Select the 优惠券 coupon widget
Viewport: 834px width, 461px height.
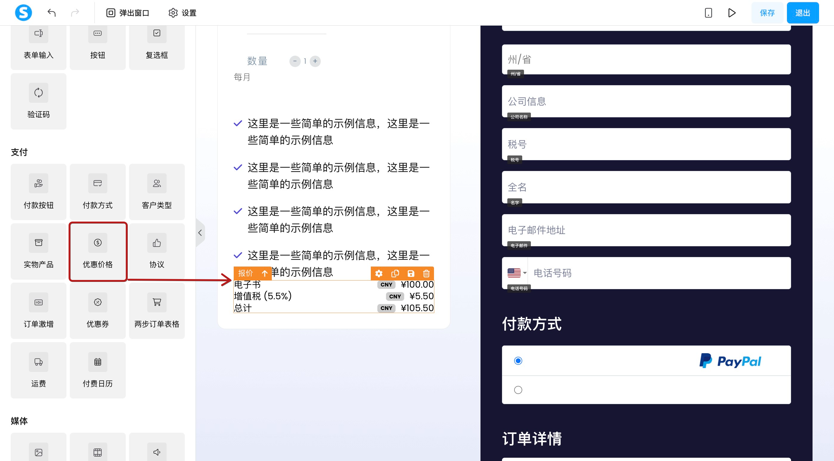[97, 310]
